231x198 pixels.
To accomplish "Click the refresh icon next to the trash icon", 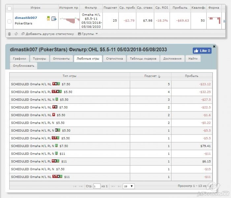I will coord(16,34).
